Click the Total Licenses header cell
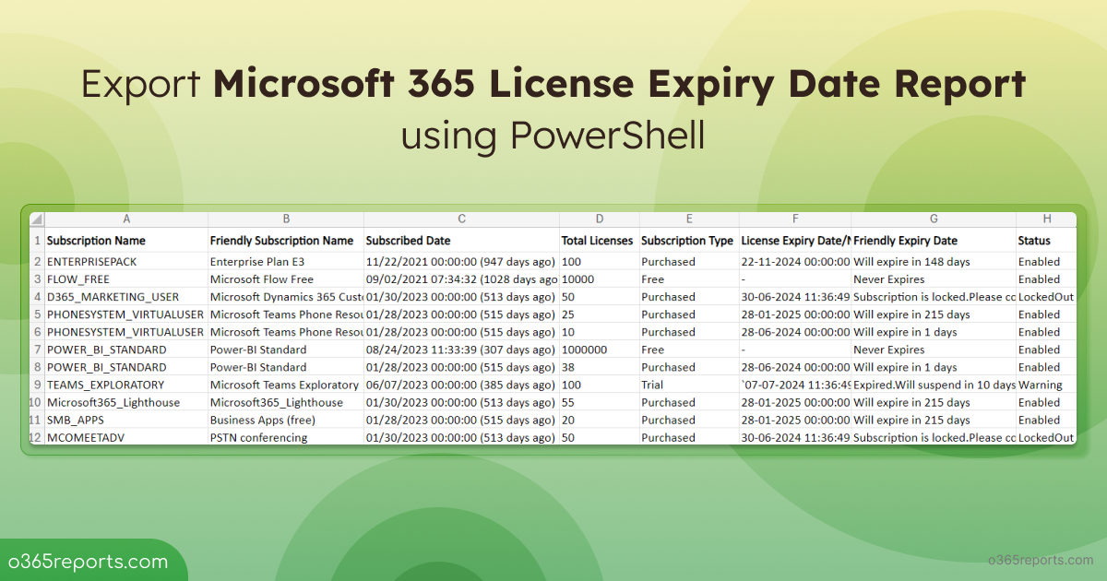The height and width of the screenshot is (581, 1107). point(597,241)
